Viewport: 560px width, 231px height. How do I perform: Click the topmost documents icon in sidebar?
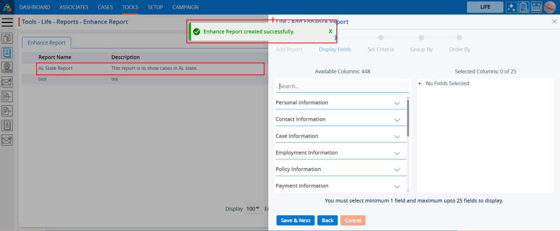(7, 38)
